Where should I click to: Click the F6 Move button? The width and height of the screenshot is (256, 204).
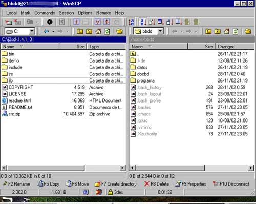(x=77, y=184)
